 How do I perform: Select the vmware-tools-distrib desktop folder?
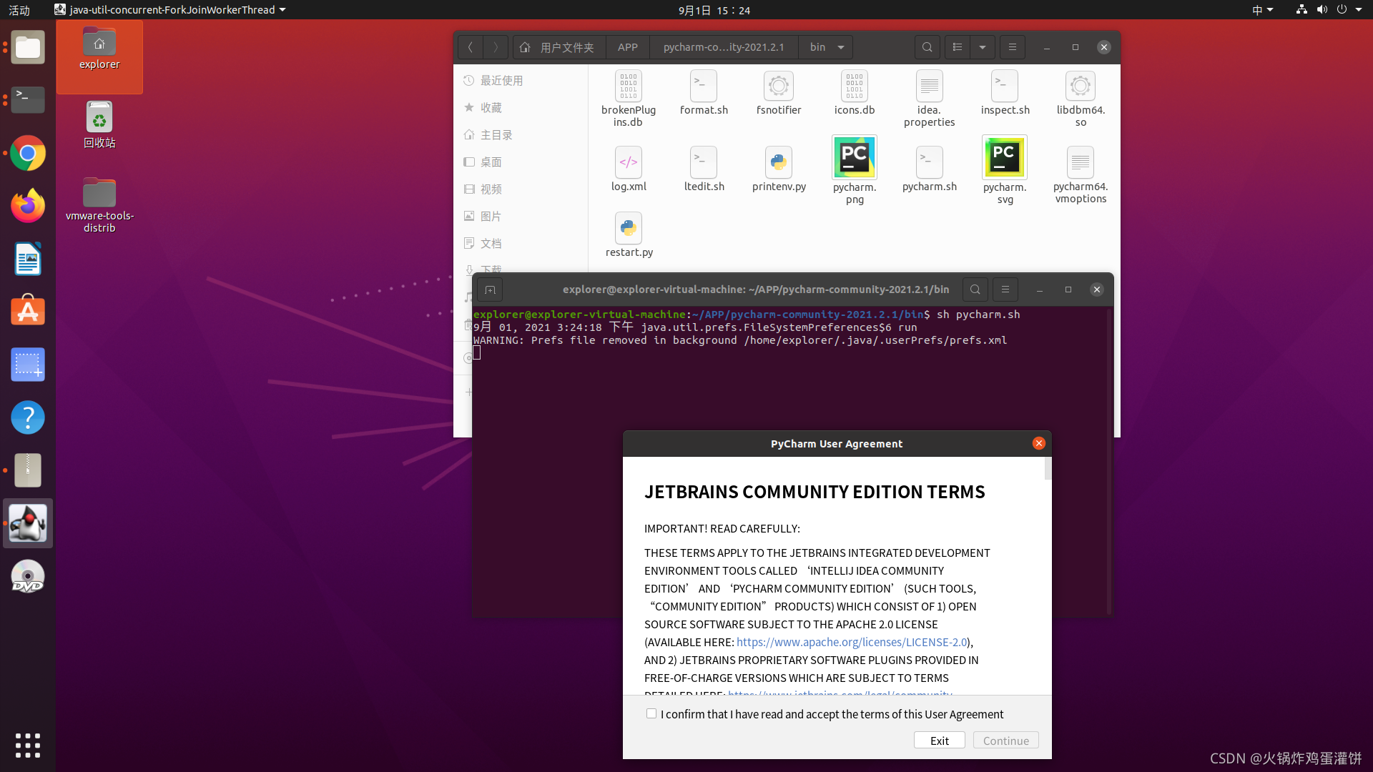pos(99,205)
